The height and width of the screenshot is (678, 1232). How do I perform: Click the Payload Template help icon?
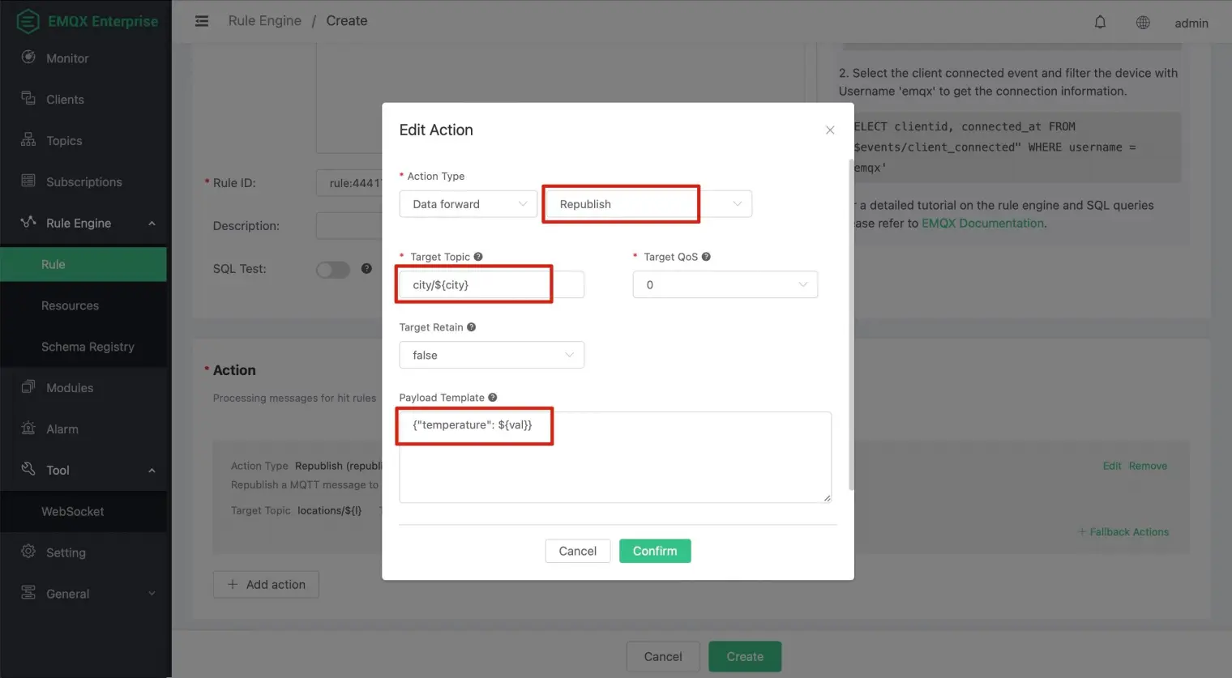pyautogui.click(x=493, y=398)
